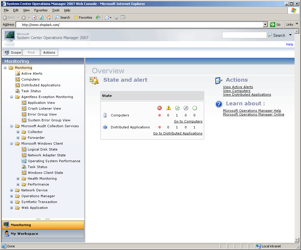Open the Search options dropdown arrow

pyautogui.click(x=290, y=35)
